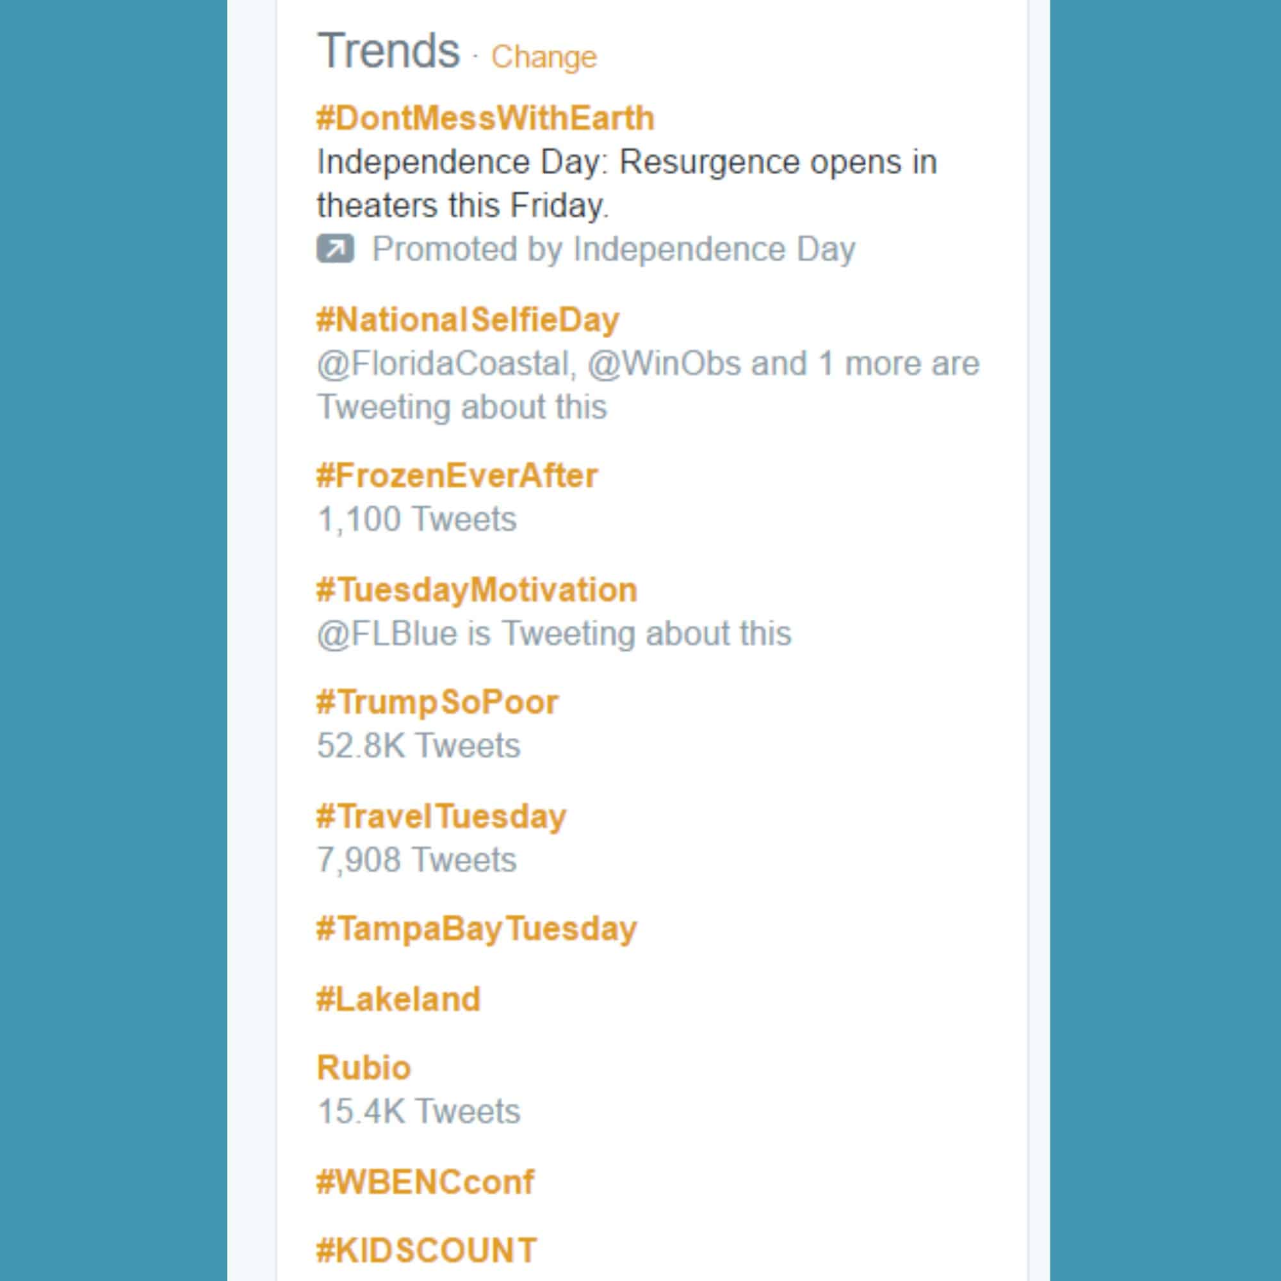
Task: Open the #FrozenEverAfter hashtag
Action: (457, 475)
